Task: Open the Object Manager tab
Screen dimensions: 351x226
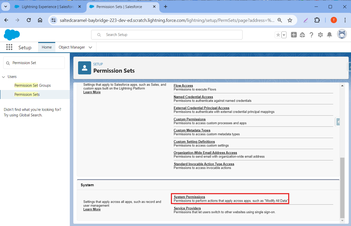Action: pos(72,47)
